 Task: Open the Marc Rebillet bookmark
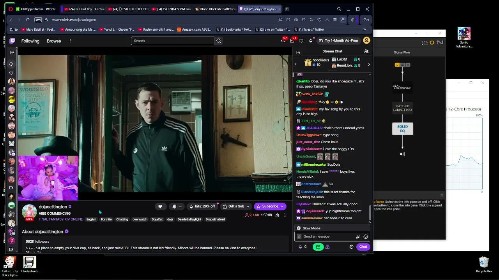click(38, 30)
